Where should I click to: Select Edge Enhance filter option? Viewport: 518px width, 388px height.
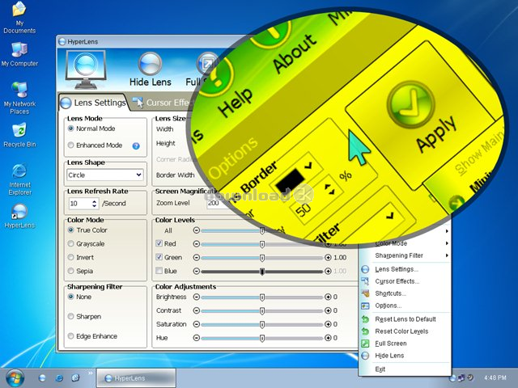tap(70, 336)
